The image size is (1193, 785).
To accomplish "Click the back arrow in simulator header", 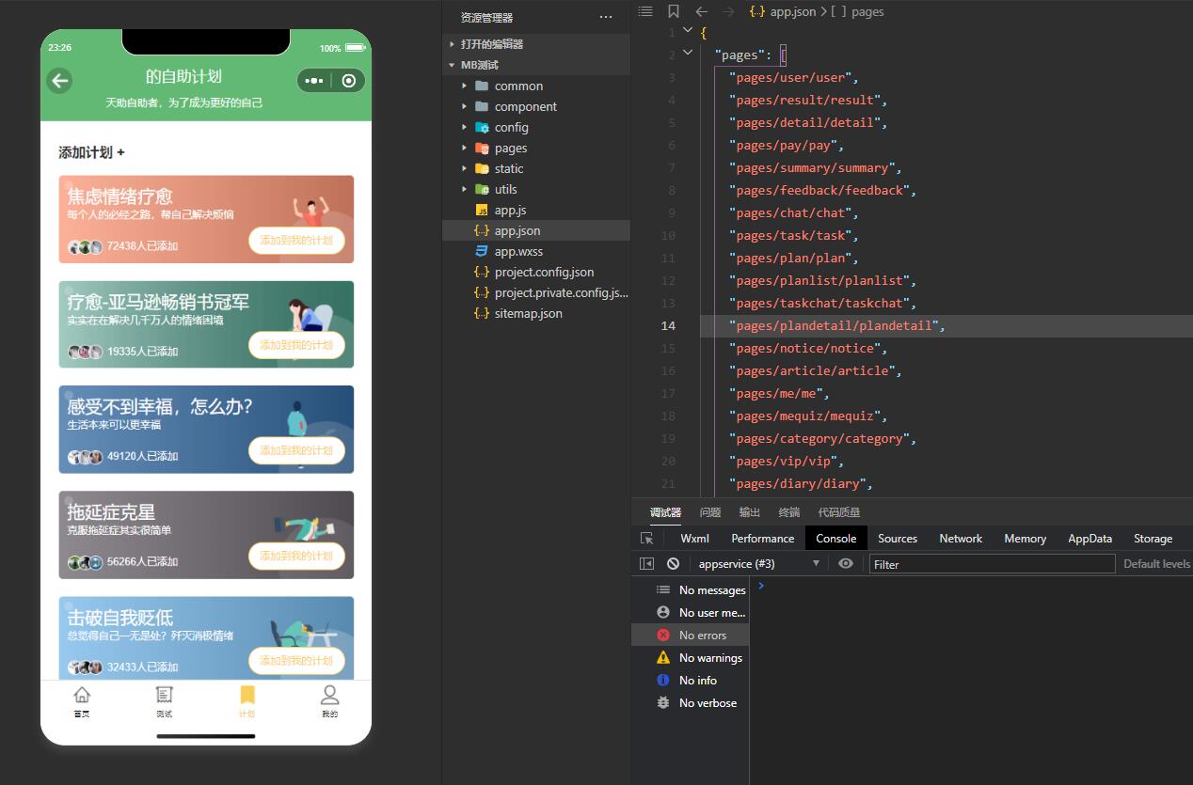I will point(60,81).
